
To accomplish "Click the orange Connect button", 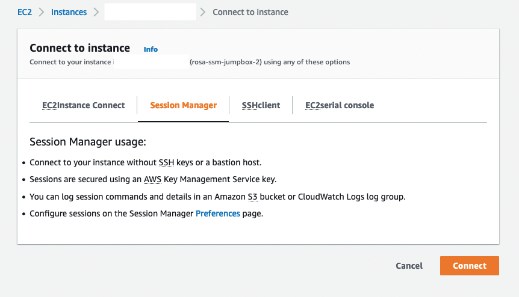I will coord(470,266).
